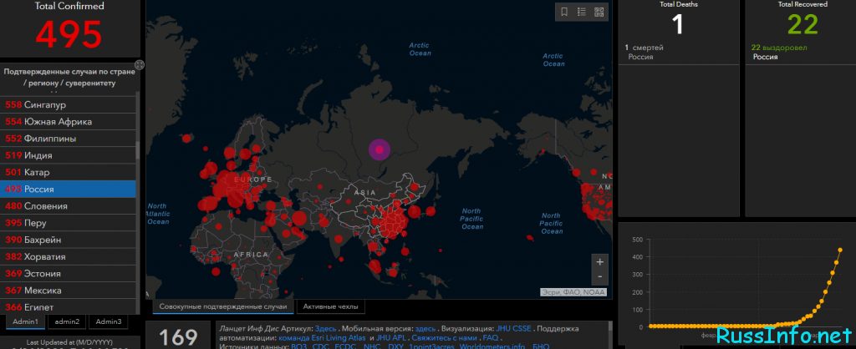Select the purple Russia marker on the map
Screen dimensions: 856x349
click(379, 149)
